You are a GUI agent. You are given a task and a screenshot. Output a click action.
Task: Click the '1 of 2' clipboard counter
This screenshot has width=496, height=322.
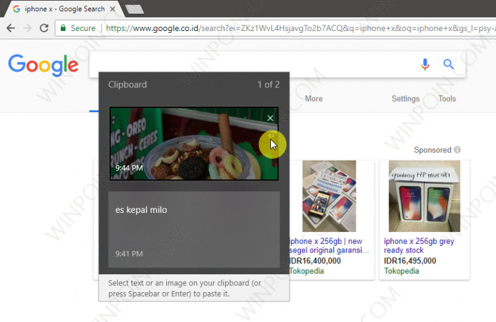pos(268,84)
